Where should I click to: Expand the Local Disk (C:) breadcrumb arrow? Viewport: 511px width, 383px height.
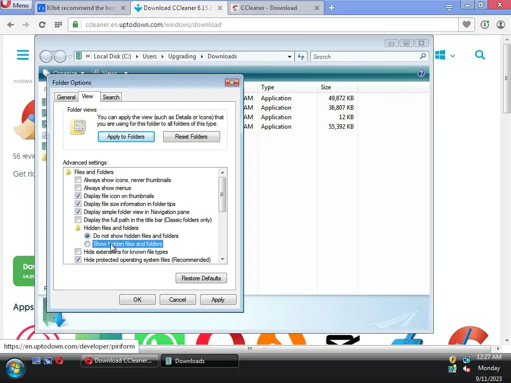click(x=137, y=57)
